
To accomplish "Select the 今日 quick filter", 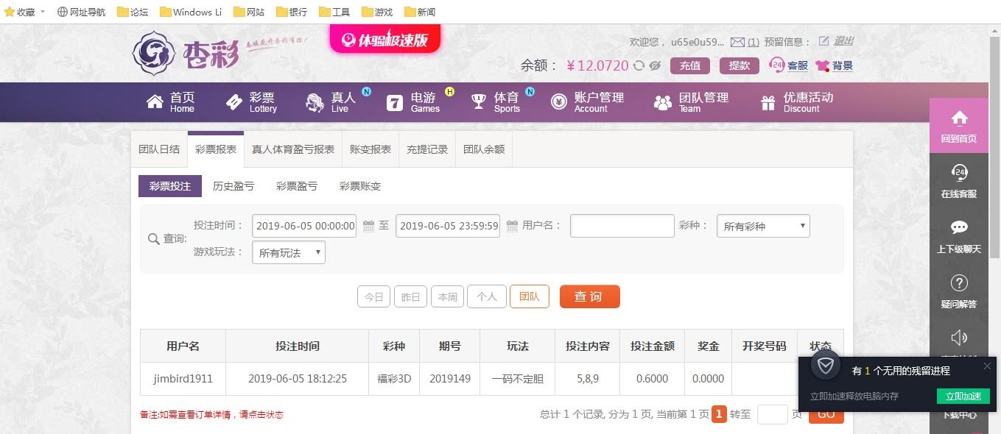I will (374, 296).
